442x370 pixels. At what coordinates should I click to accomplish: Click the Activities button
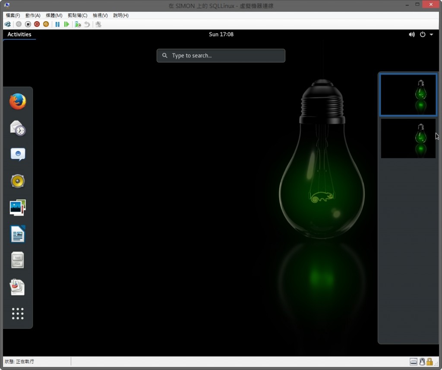point(19,35)
